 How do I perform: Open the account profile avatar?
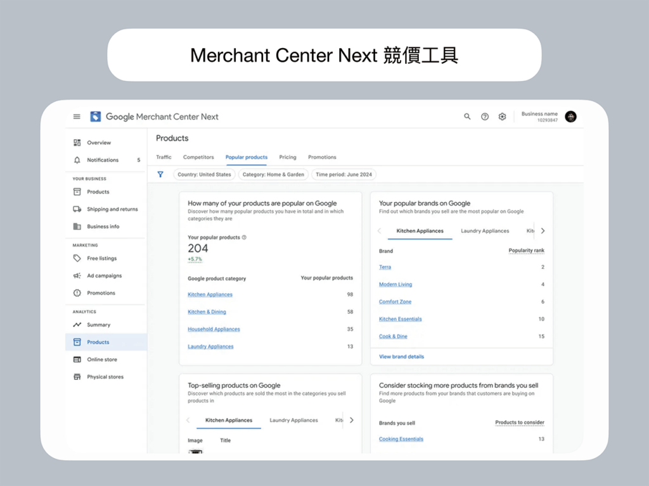point(571,116)
